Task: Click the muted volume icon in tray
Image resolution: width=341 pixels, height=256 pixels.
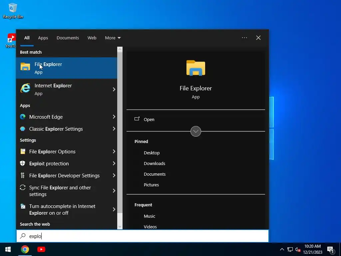Action: click(x=298, y=249)
